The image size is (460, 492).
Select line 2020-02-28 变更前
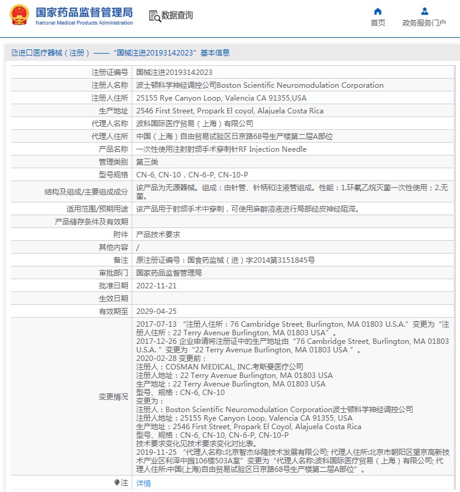[172, 358]
